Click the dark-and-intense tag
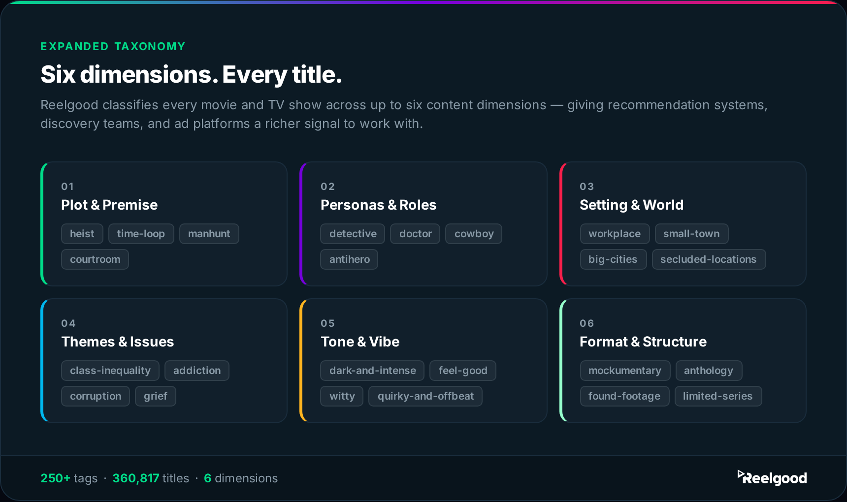The image size is (847, 502). (x=372, y=371)
